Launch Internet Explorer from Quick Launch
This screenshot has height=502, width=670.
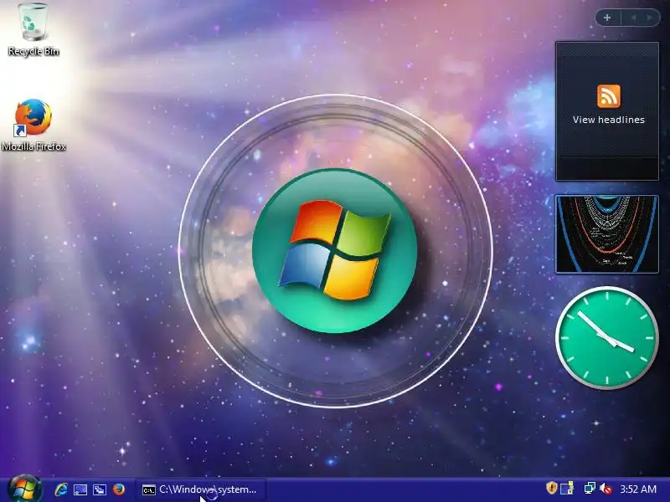click(61, 489)
